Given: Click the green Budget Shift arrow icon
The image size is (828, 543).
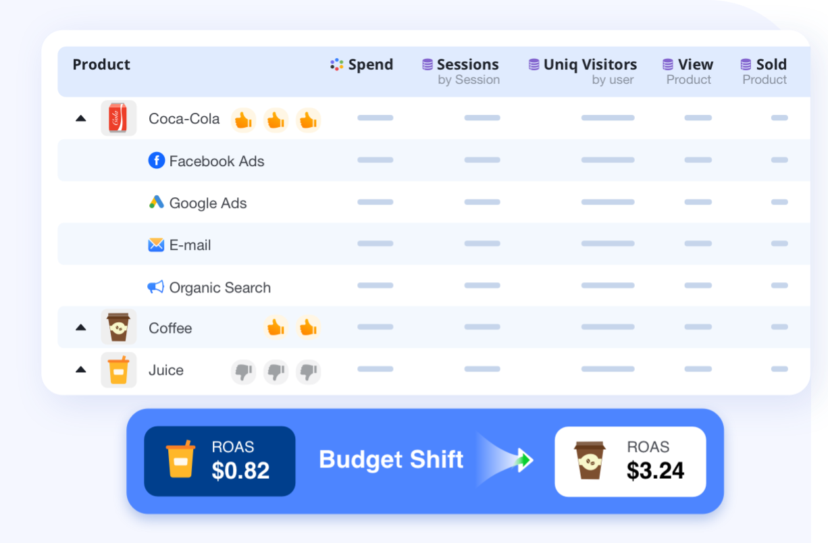Looking at the screenshot, I should click(525, 461).
